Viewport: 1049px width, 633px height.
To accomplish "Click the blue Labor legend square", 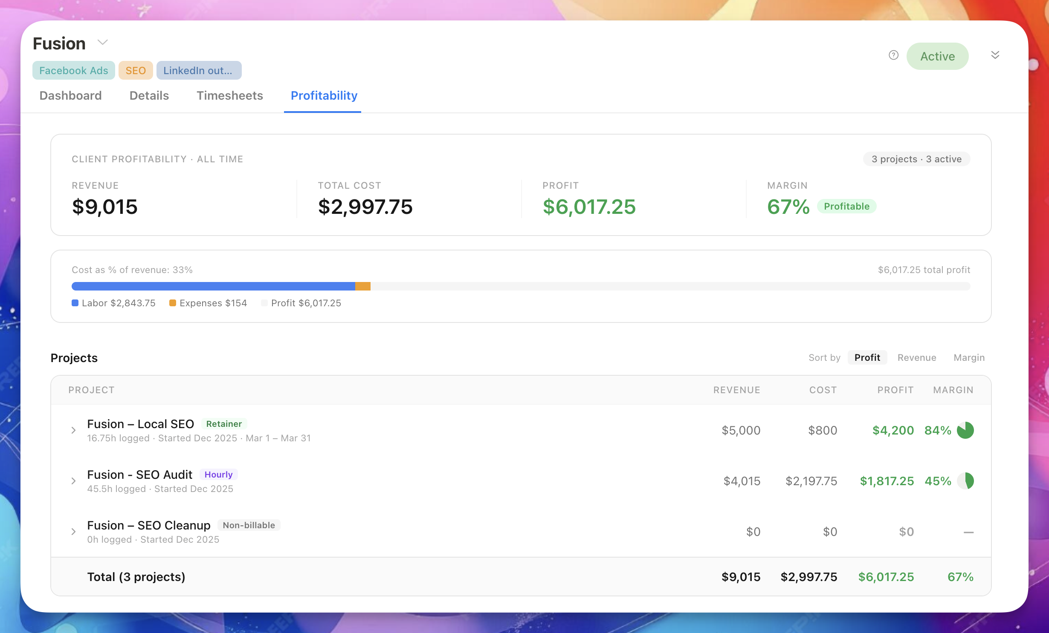I will coord(75,303).
